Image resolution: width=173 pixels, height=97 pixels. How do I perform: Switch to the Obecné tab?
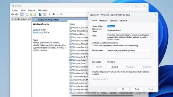point(94,20)
